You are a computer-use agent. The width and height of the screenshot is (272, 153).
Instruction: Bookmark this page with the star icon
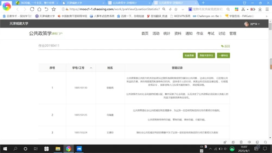click(54, 9)
